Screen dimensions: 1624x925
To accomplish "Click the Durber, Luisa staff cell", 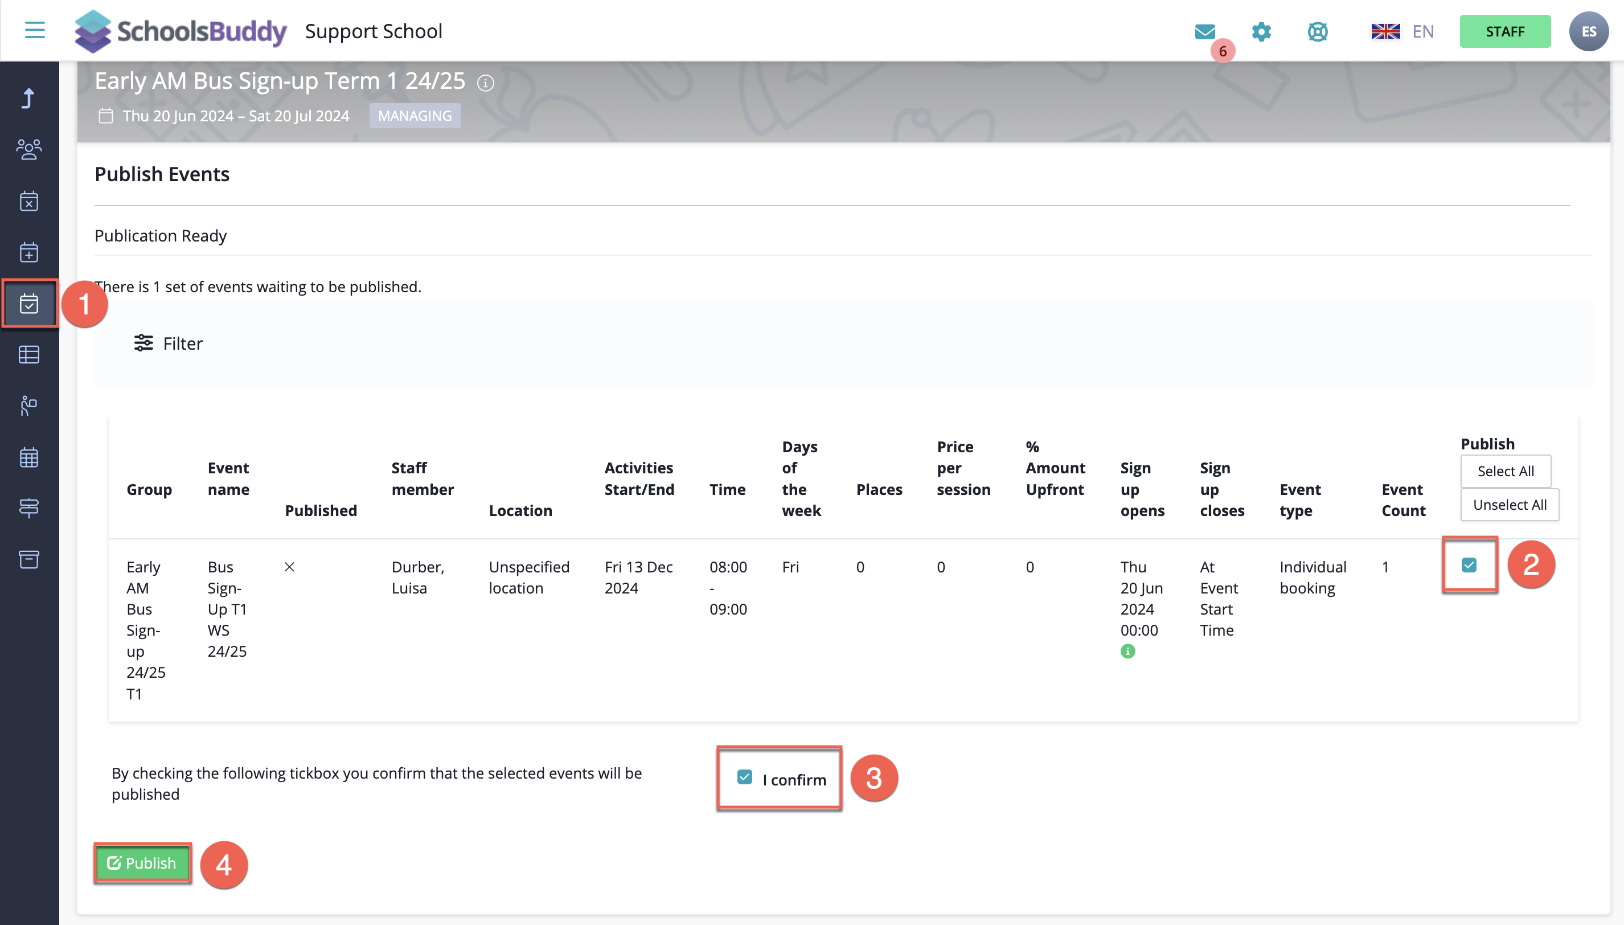I will pos(418,578).
